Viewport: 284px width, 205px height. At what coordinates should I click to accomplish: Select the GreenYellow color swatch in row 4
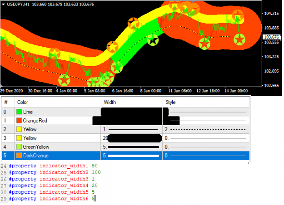(x=19, y=147)
